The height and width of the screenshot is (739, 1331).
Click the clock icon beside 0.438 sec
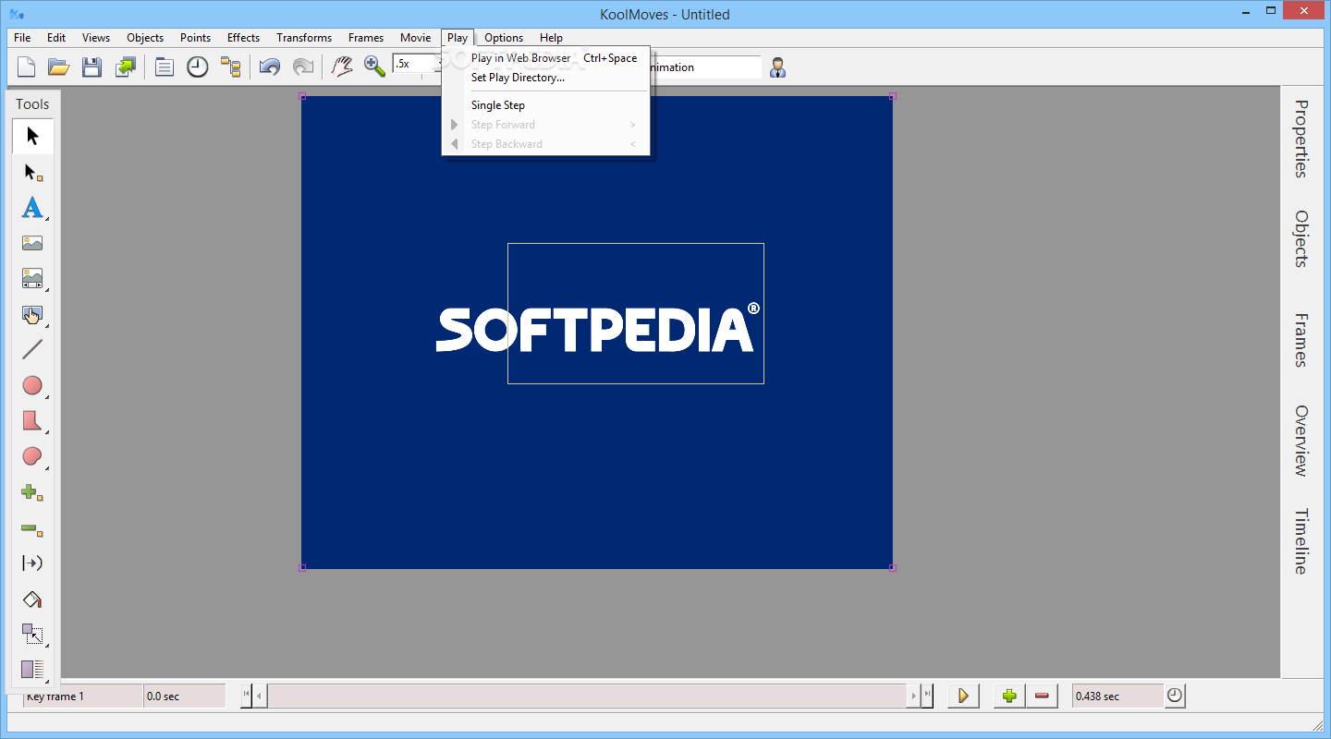(1175, 696)
